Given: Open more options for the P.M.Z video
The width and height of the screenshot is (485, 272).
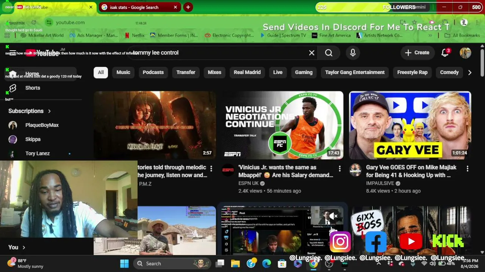Looking at the screenshot, I should (211, 168).
